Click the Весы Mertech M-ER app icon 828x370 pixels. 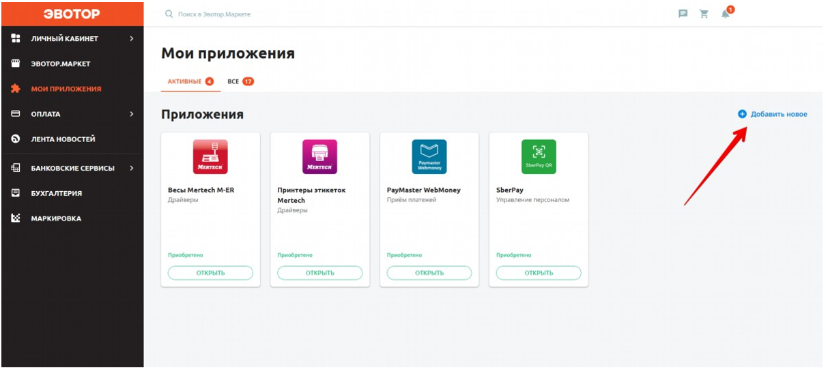tap(210, 157)
